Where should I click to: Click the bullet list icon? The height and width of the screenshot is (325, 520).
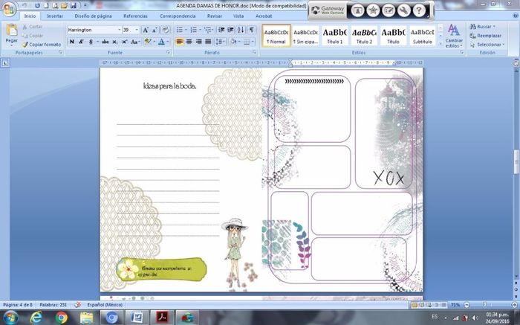tap(181, 30)
